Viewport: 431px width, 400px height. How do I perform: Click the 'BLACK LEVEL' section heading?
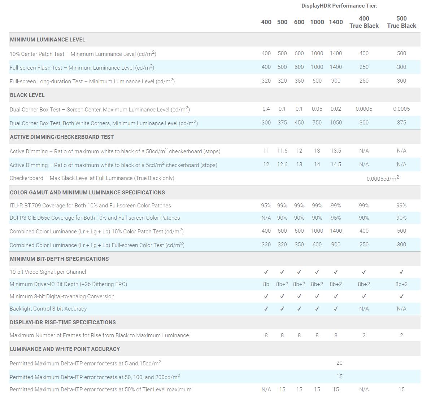27,95
